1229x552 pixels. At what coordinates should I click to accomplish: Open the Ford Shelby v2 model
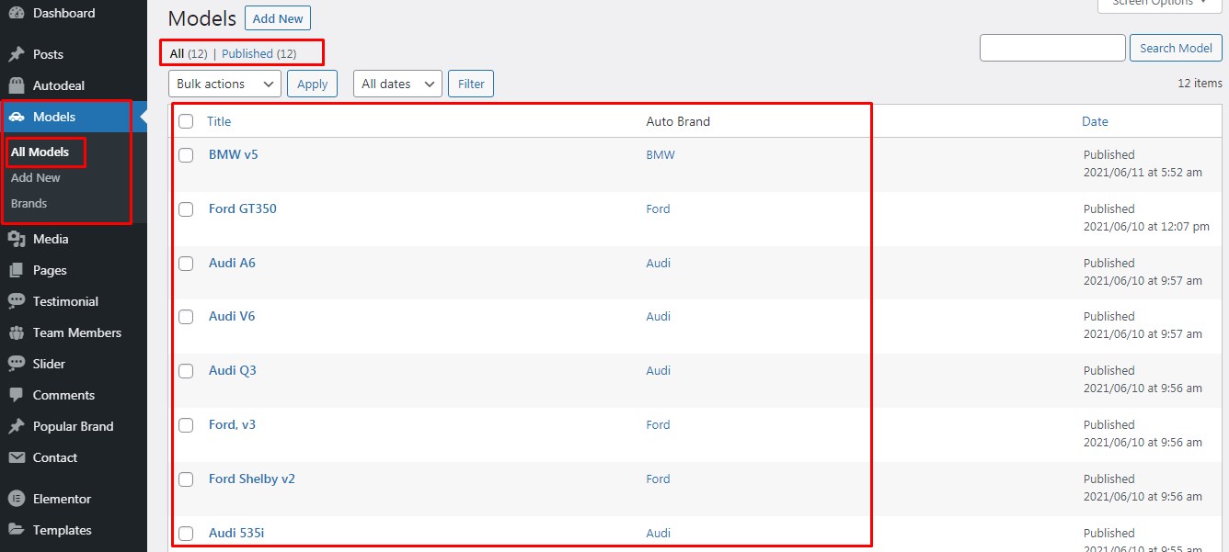click(252, 479)
